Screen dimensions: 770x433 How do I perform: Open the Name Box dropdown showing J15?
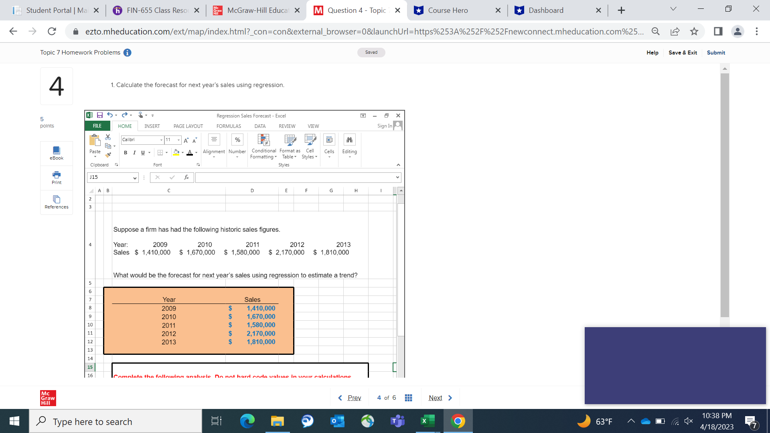tap(134, 178)
